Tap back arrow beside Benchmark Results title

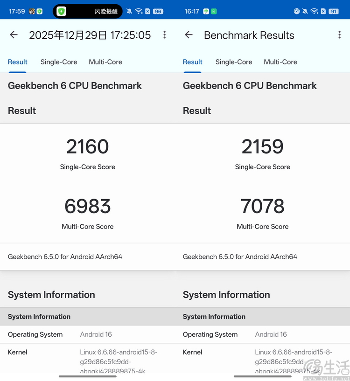(189, 35)
